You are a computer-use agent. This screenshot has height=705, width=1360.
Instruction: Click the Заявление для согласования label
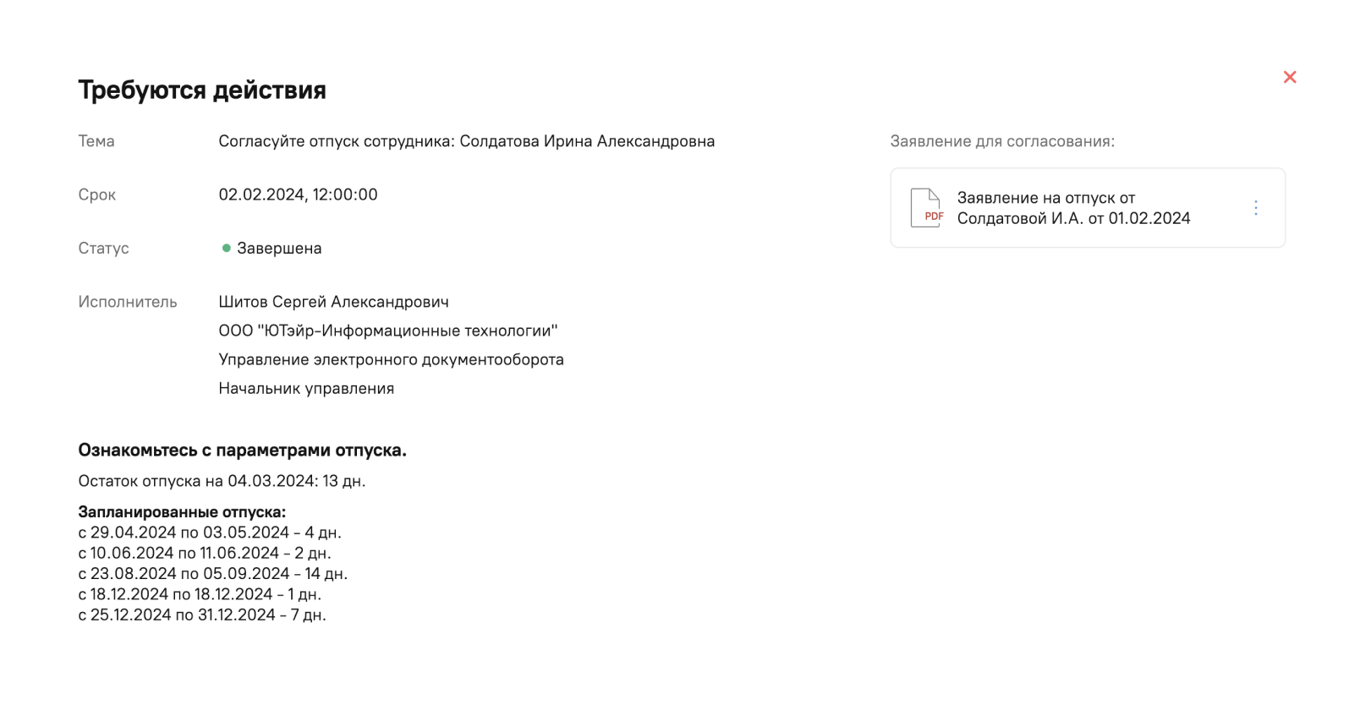(x=1002, y=141)
